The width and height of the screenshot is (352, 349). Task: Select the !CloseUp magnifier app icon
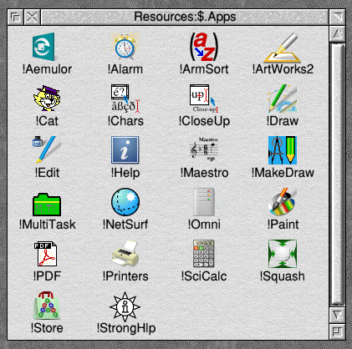(x=204, y=99)
